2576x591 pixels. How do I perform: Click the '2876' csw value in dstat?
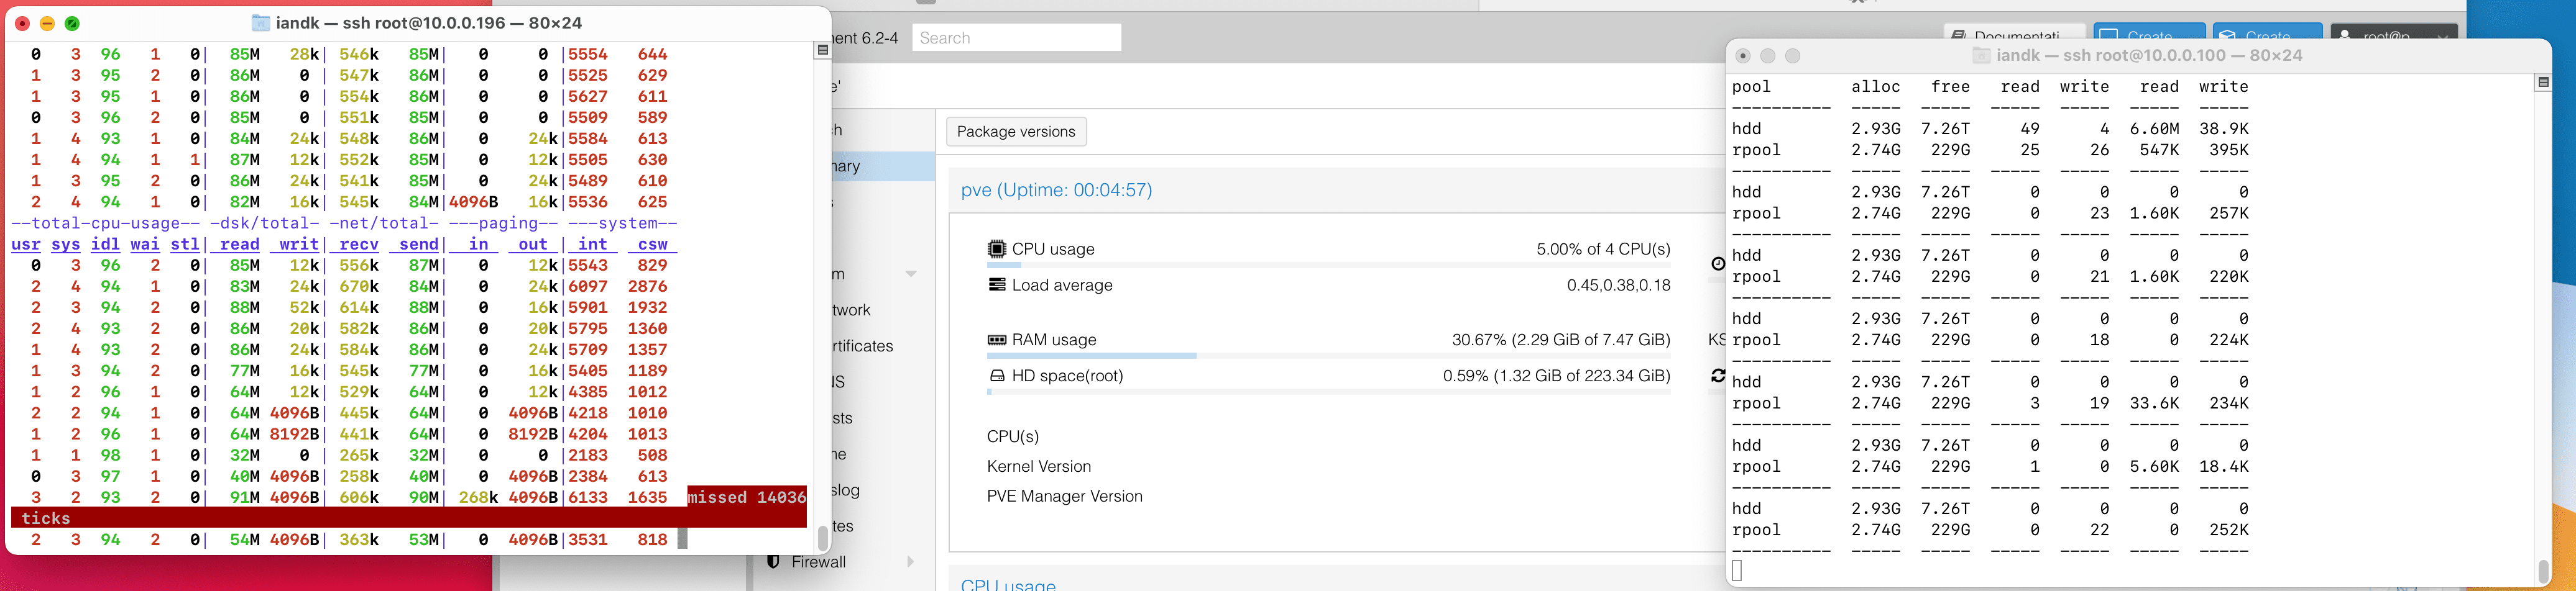647,287
